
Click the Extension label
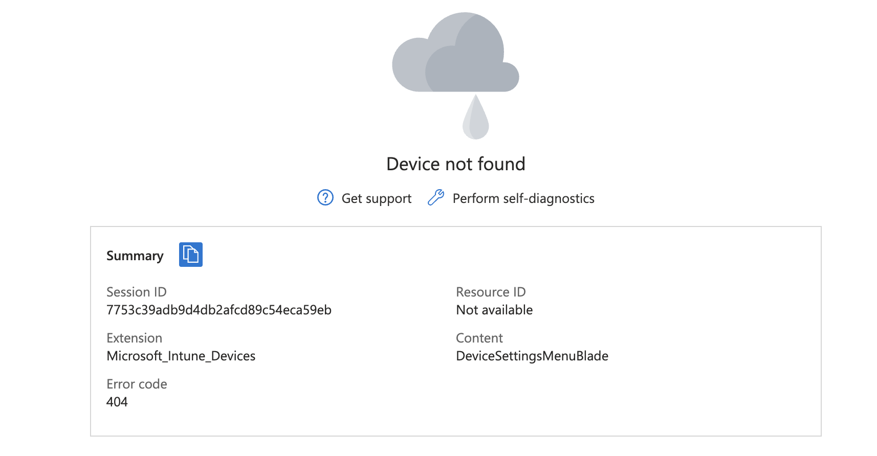(x=135, y=338)
